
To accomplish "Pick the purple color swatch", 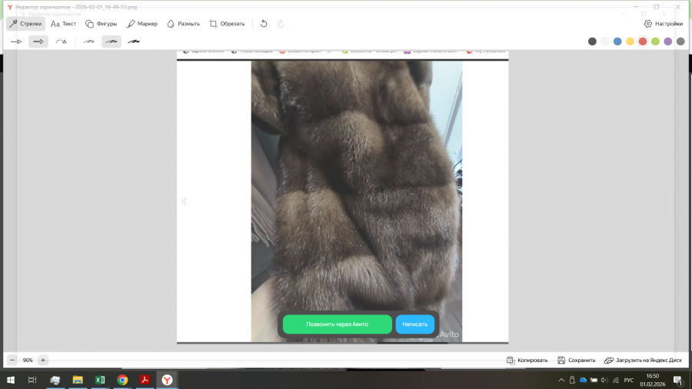I will click(x=668, y=42).
